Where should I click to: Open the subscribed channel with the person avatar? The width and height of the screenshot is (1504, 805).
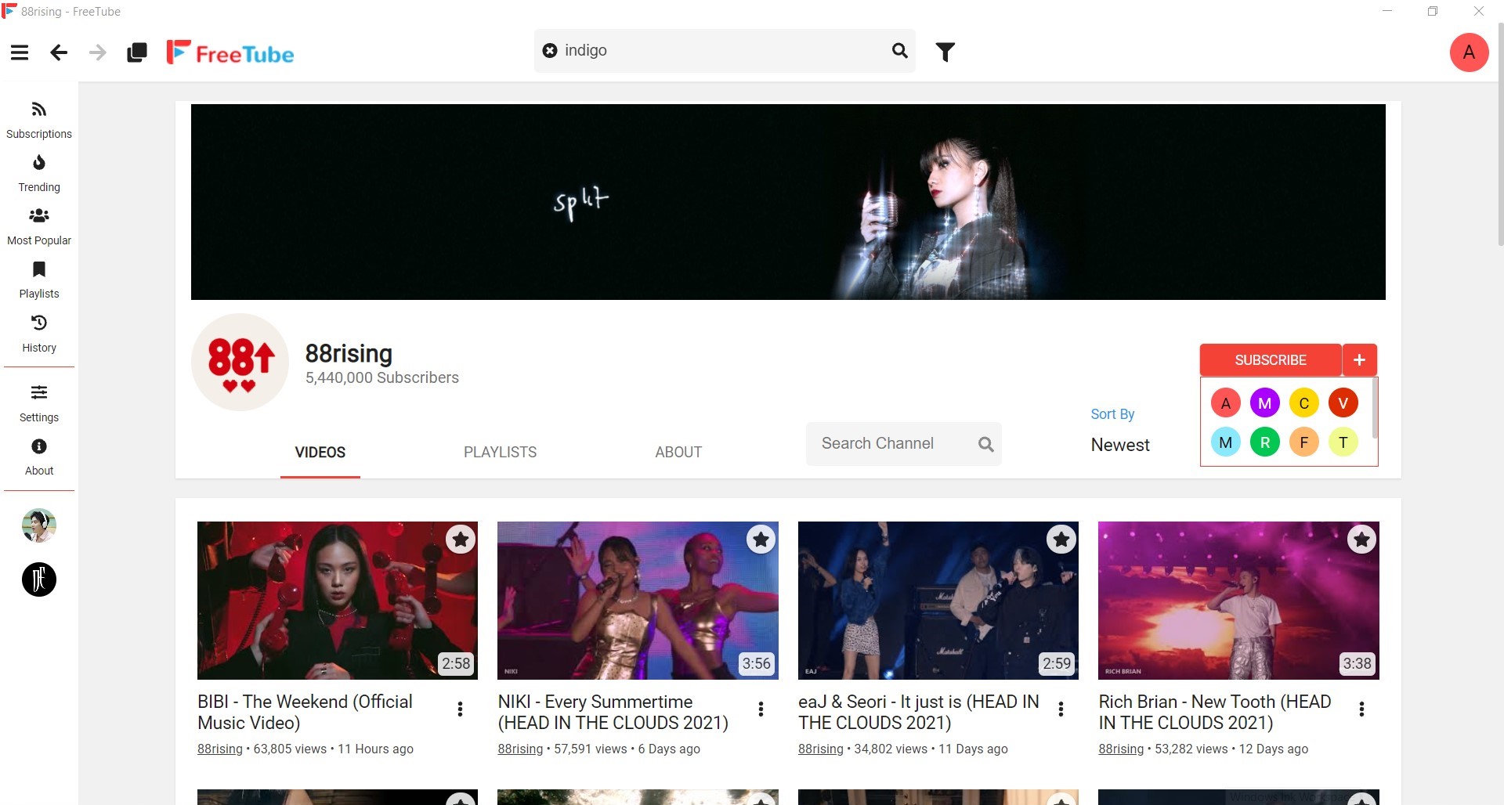coord(39,525)
